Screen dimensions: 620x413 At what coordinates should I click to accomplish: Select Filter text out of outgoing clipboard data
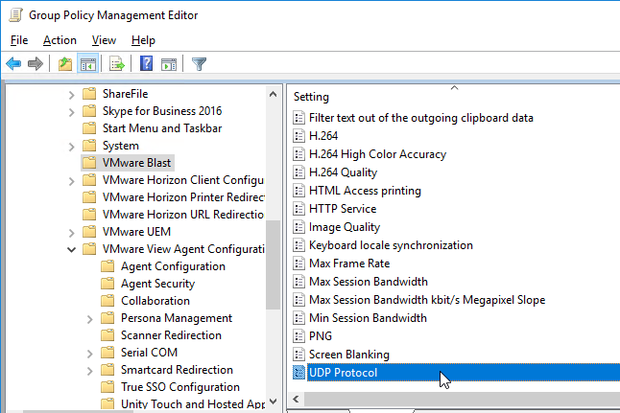420,118
